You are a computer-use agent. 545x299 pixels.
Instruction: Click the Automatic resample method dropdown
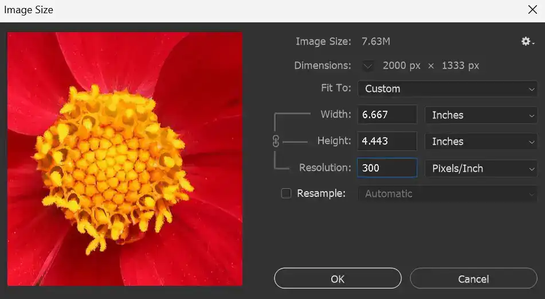(447, 194)
